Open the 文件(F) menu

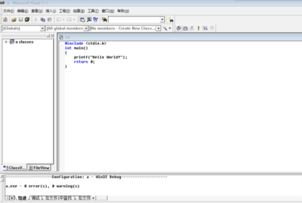[9, 11]
